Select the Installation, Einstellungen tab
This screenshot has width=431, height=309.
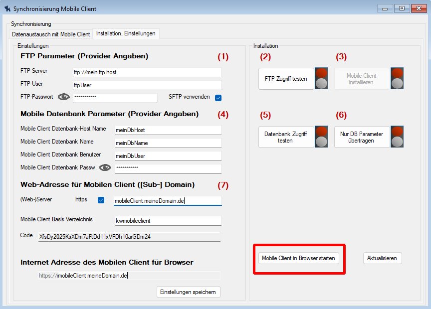[x=126, y=34]
